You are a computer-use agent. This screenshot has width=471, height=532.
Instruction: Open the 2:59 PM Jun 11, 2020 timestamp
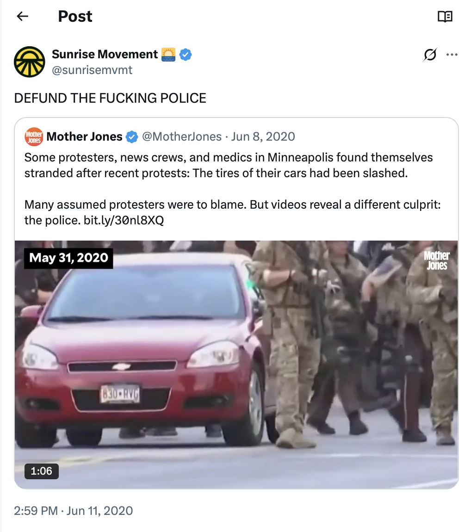pyautogui.click(x=73, y=511)
